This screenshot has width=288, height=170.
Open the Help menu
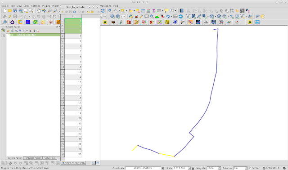(116, 6)
